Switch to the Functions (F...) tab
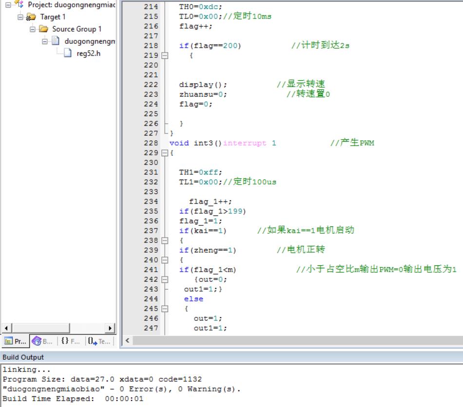The height and width of the screenshot is (407, 463). pyautogui.click(x=71, y=341)
